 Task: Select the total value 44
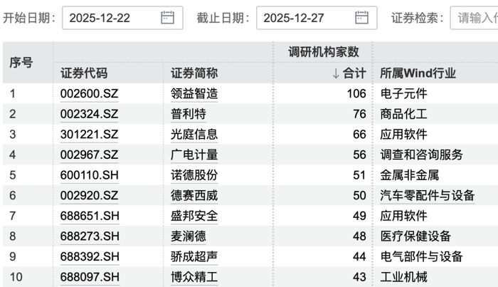point(359,256)
